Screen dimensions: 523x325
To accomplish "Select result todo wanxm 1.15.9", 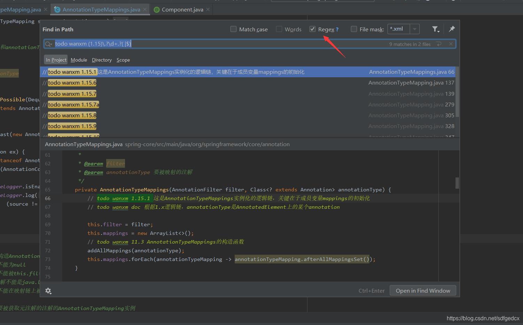I will (248, 126).
